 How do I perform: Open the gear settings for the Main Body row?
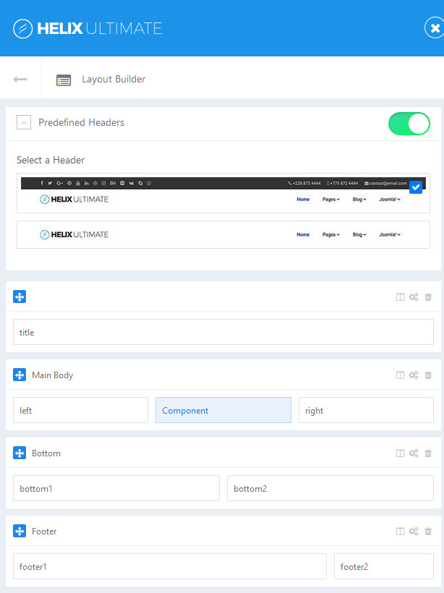point(414,375)
